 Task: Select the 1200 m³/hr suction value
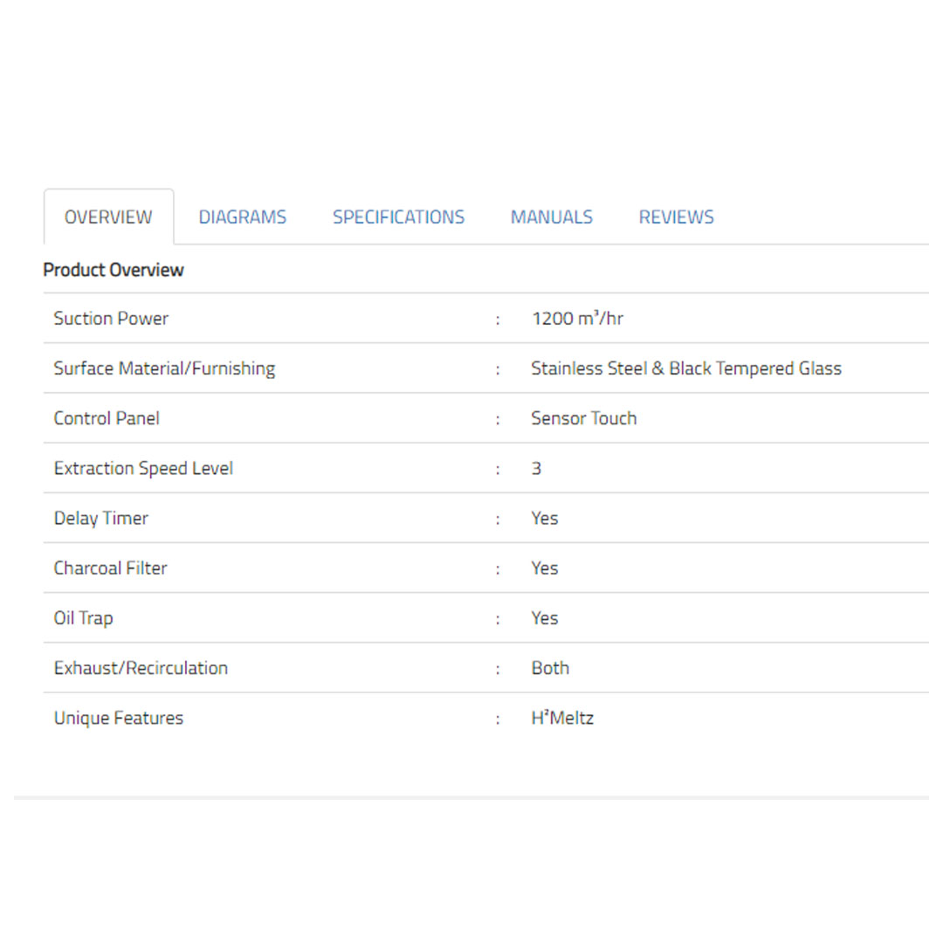[577, 319]
